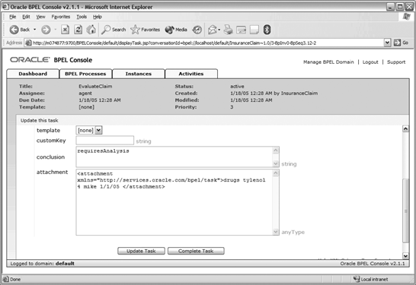The image size is (416, 285).
Task: Click the page icon in the address bar
Action: (28, 43)
